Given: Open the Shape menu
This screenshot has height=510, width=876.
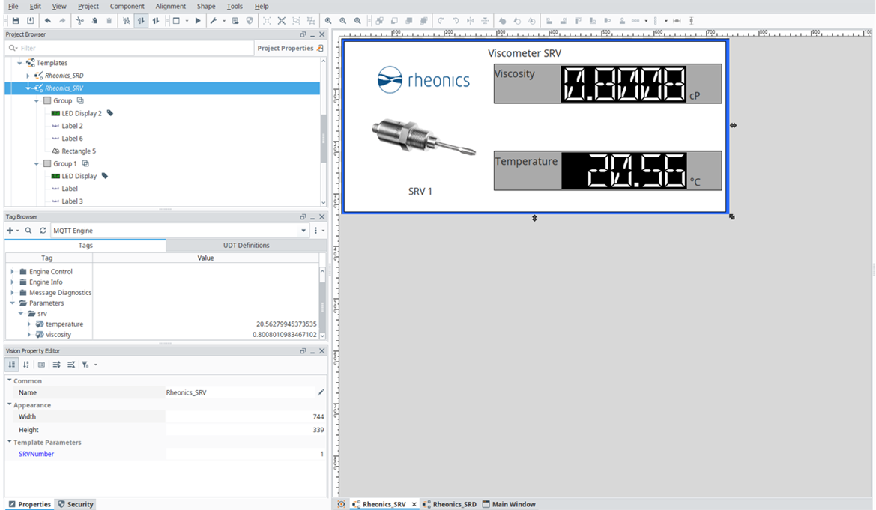Looking at the screenshot, I should [x=205, y=6].
